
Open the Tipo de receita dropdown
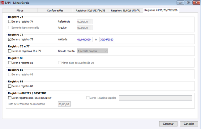pyautogui.click(x=92, y=51)
